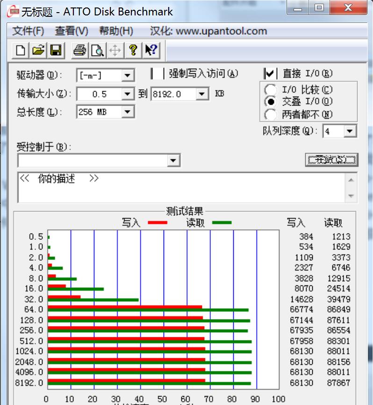Click the read value 88301
Image resolution: width=373 pixels, height=405 pixels.
click(x=338, y=341)
